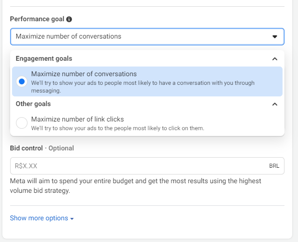
Task: Select the Maximize number of conversations radio button
Action: [22, 81]
